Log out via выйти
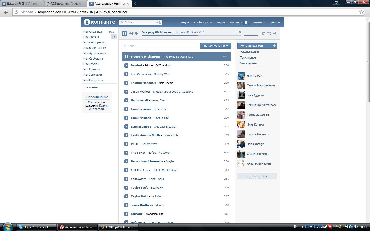The width and height of the screenshot is (370, 231). [x=275, y=22]
